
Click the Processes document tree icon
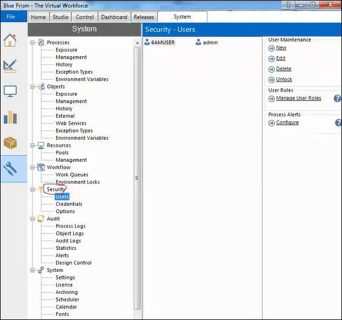(41, 42)
